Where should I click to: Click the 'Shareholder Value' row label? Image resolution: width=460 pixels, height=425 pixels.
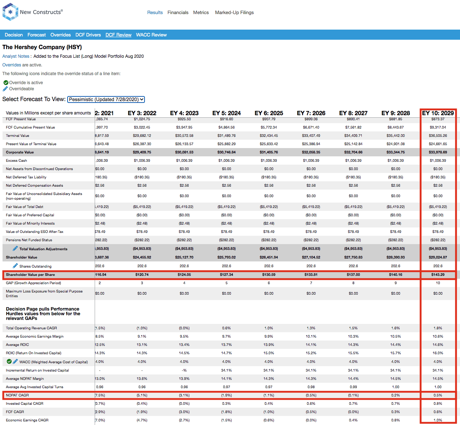[x=22, y=257]
